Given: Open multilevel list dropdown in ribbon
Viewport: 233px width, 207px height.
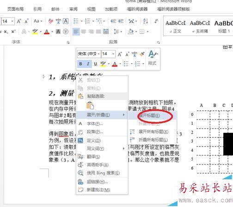Looking at the screenshot, I should [x=104, y=21].
